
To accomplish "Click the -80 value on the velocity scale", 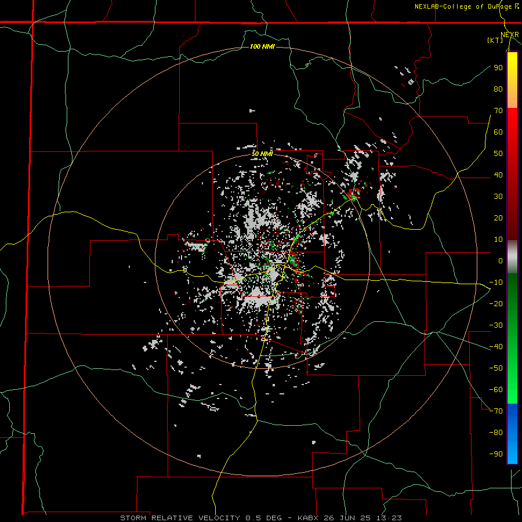I will [x=496, y=433].
